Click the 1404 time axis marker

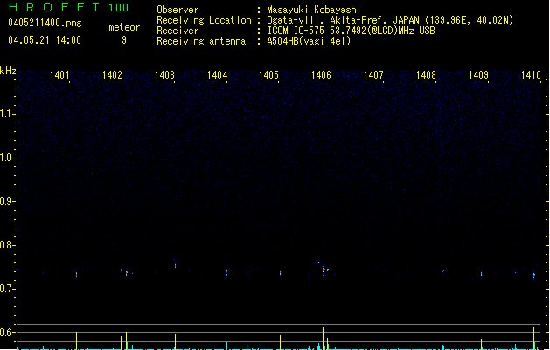pyautogui.click(x=217, y=75)
